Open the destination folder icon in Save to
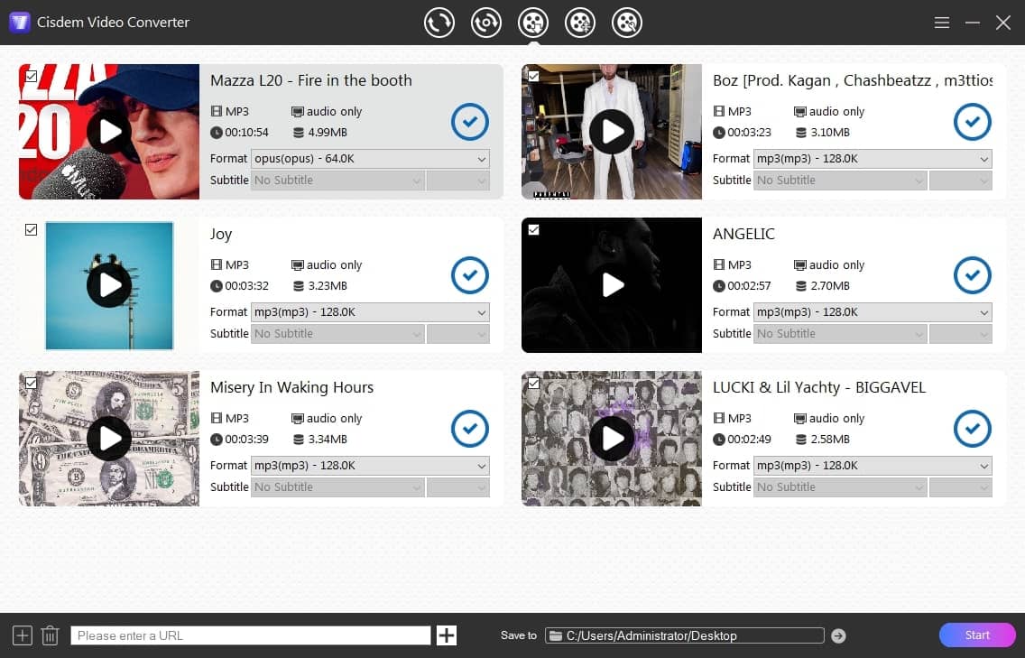The width and height of the screenshot is (1025, 658). coord(556,635)
